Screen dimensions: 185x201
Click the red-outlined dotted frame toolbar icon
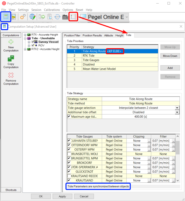pyautogui.click(x=73, y=17)
